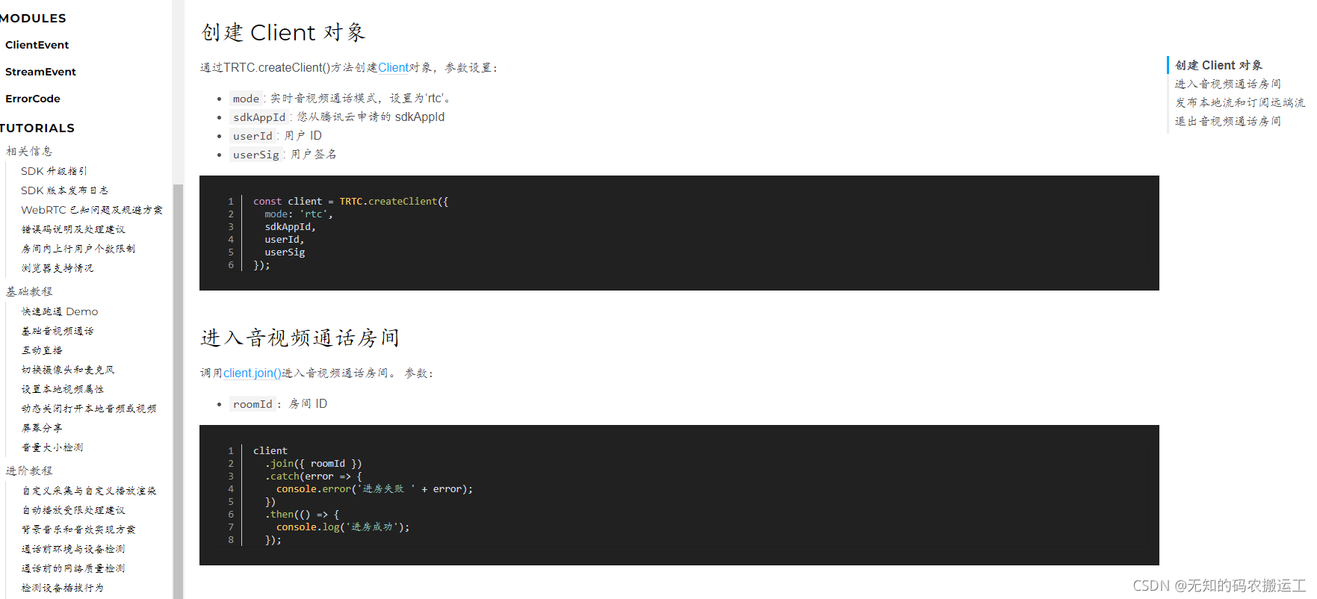Open the client.join() documentation link
Image resolution: width=1317 pixels, height=599 pixels.
[251, 373]
